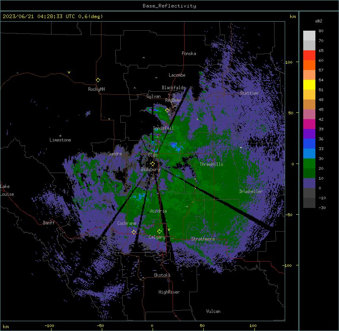Click the dBZ legend heading
Screen dimensions: 339x331
click(x=319, y=21)
